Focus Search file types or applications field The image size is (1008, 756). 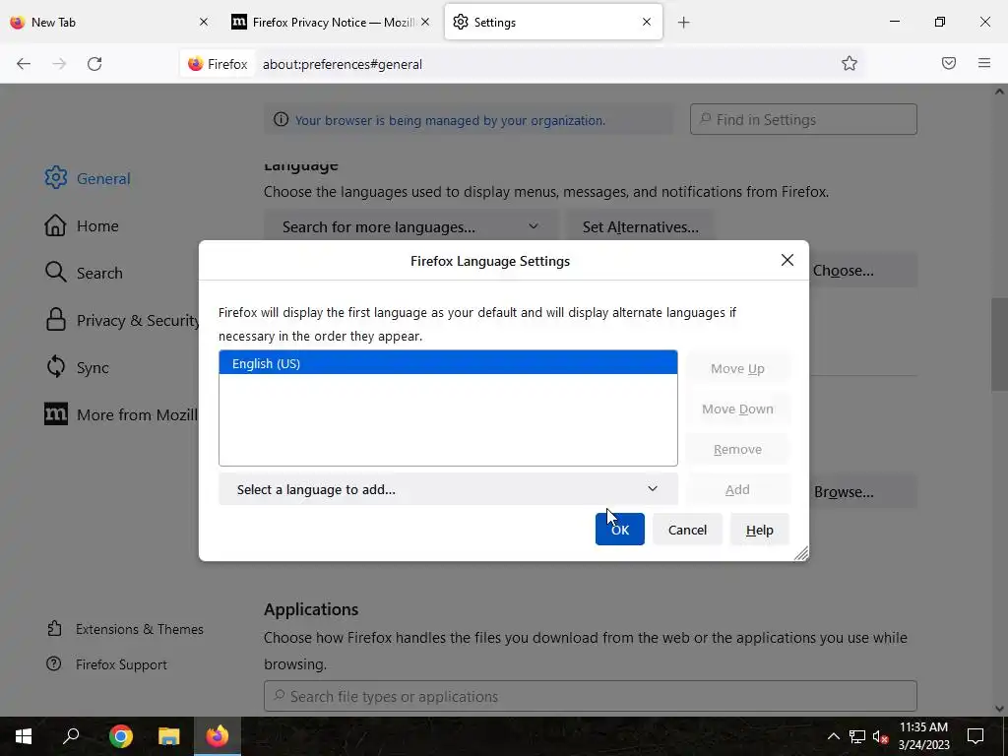[x=591, y=696]
